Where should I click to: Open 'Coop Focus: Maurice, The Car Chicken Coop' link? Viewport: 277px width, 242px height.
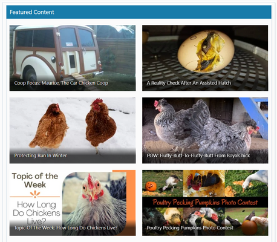click(61, 83)
